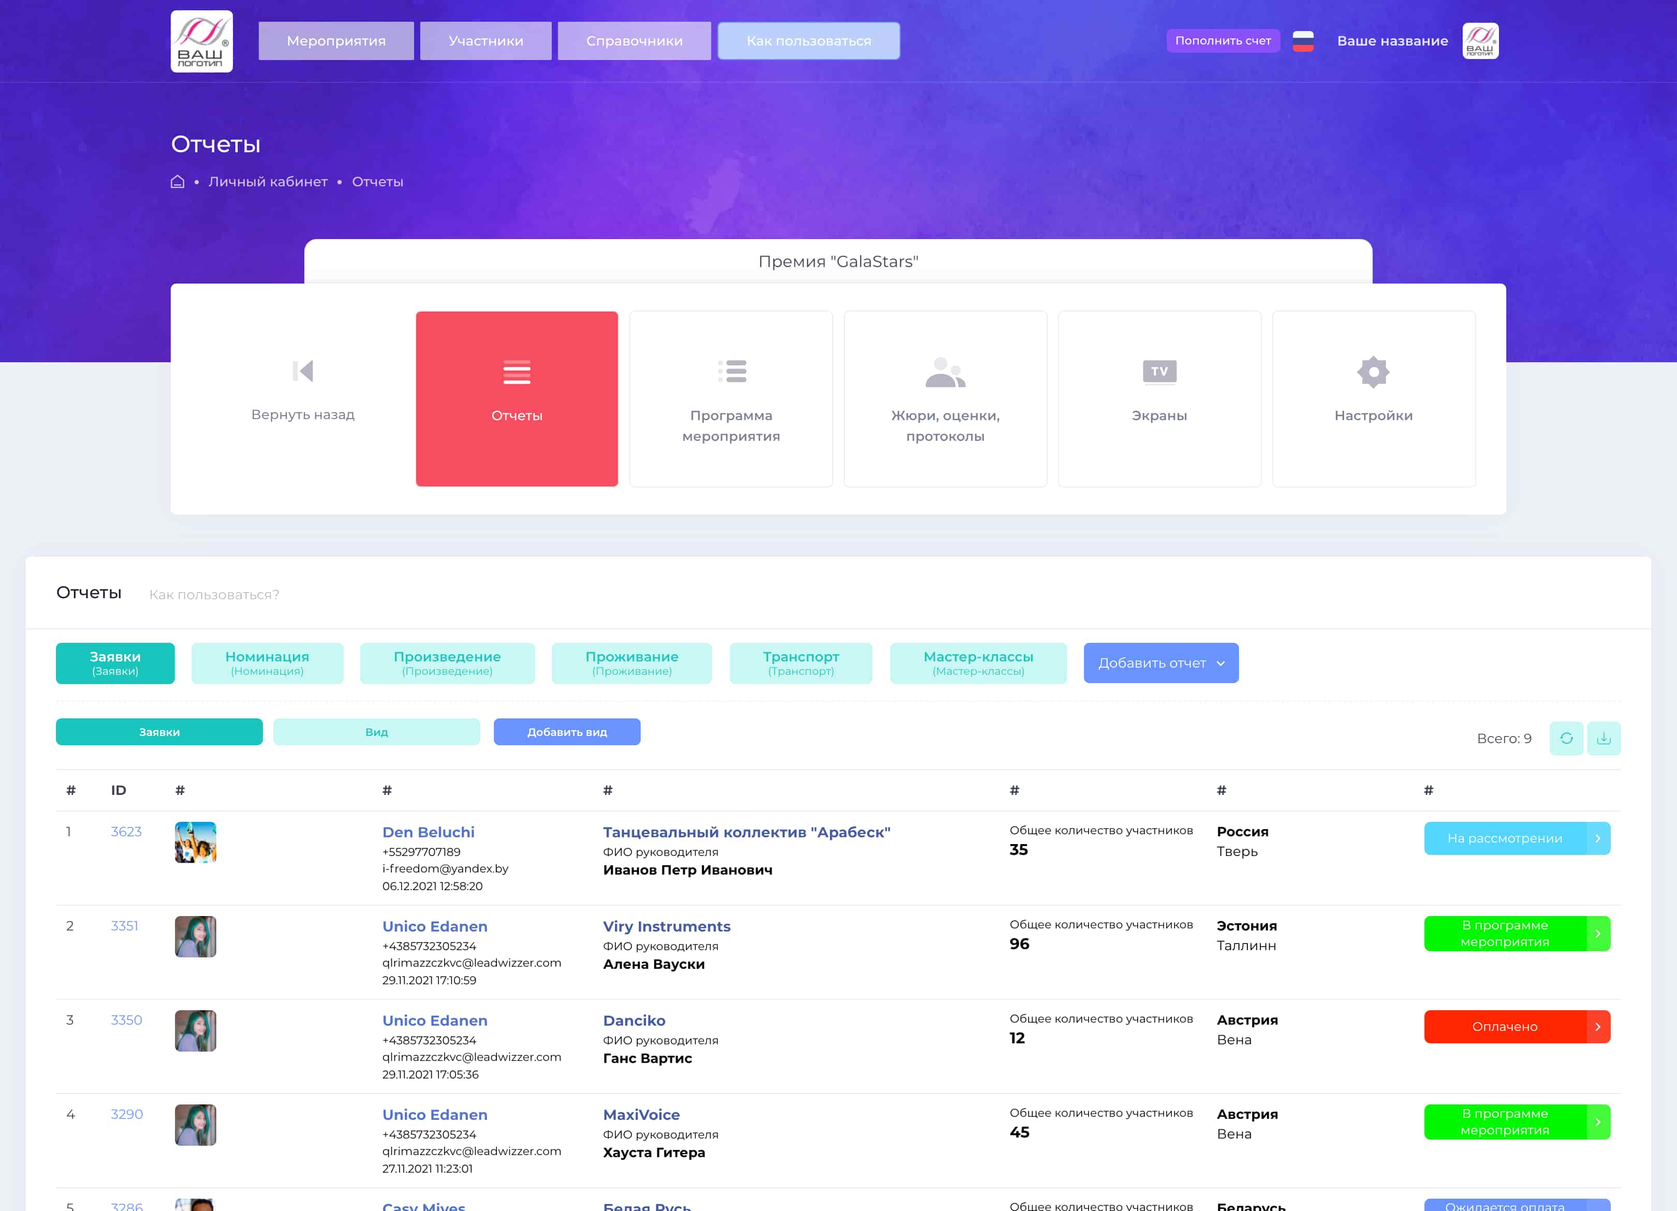This screenshot has height=1211, width=1677.
Task: Switch to the Номинация report tab
Action: (267, 663)
